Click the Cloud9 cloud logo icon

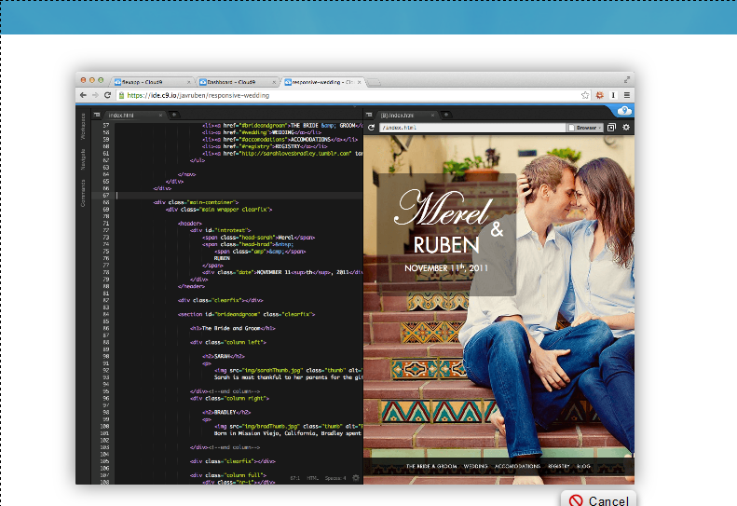[624, 111]
